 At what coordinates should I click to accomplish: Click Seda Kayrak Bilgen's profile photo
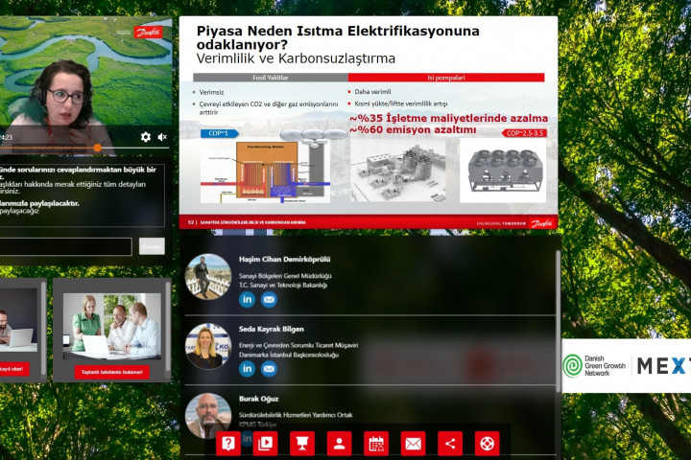(x=208, y=346)
